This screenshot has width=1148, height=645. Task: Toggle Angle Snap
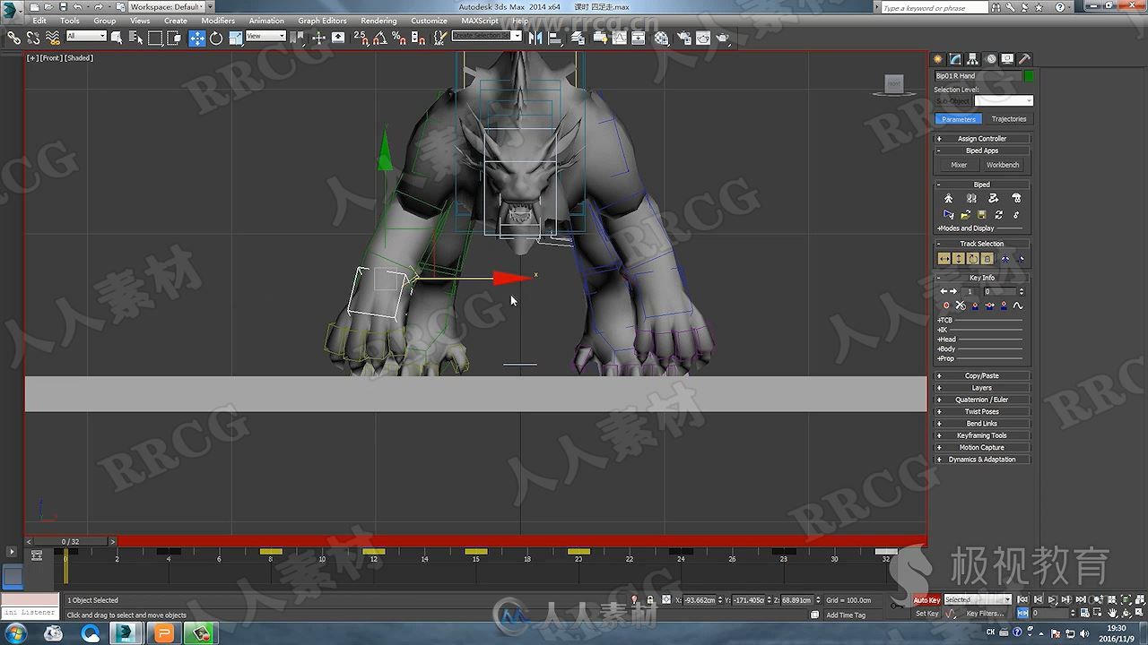[380, 38]
